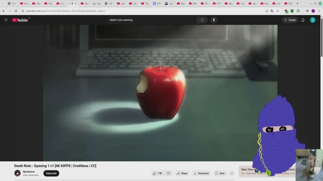Go forward in browser history
Image resolution: width=323 pixels, height=181 pixels.
[x=10, y=11]
